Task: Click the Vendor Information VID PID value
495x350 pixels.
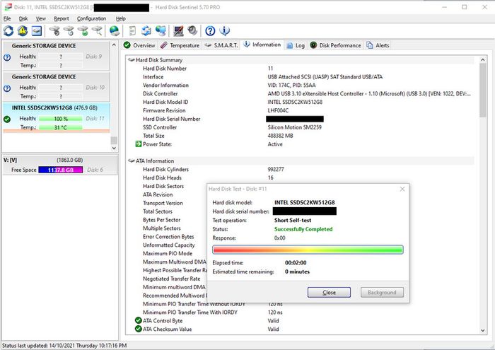Action: click(x=291, y=86)
